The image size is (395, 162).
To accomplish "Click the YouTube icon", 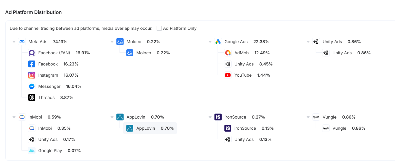I will click(x=228, y=75).
